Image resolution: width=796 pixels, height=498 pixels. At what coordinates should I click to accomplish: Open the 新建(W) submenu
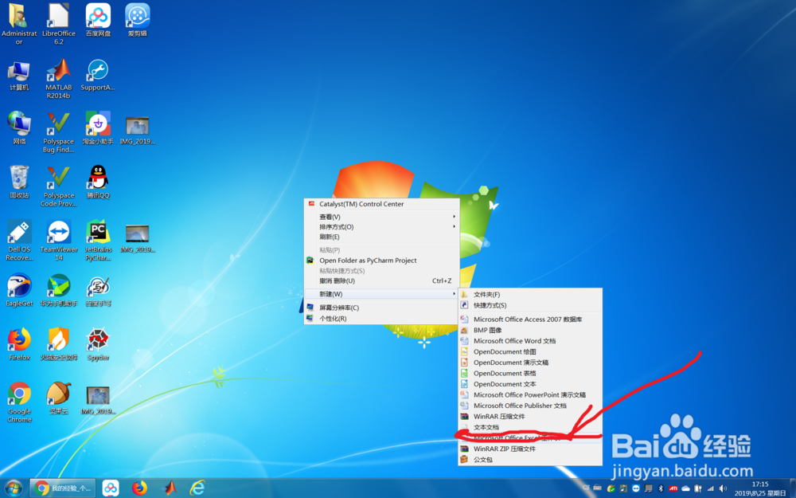click(x=381, y=294)
